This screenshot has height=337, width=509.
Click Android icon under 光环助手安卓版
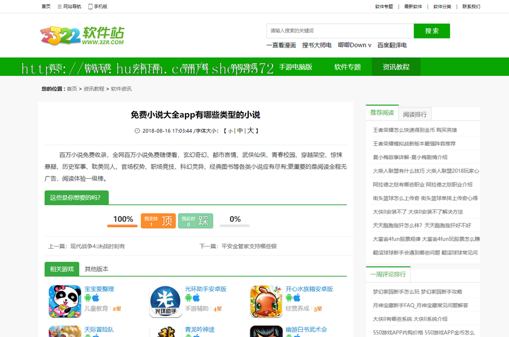pos(188,298)
